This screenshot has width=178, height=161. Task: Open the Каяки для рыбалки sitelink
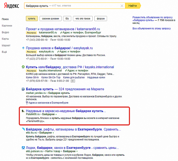74,77
